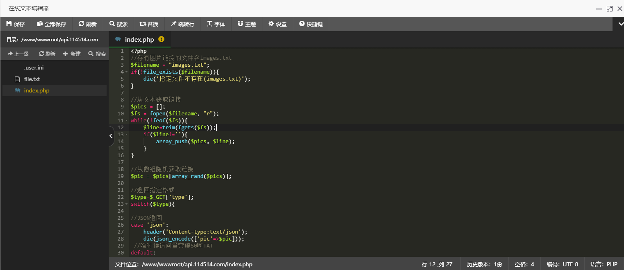Click the 全部保存 save-all icon
Image resolution: width=624 pixels, height=270 pixels.
[x=40, y=24]
